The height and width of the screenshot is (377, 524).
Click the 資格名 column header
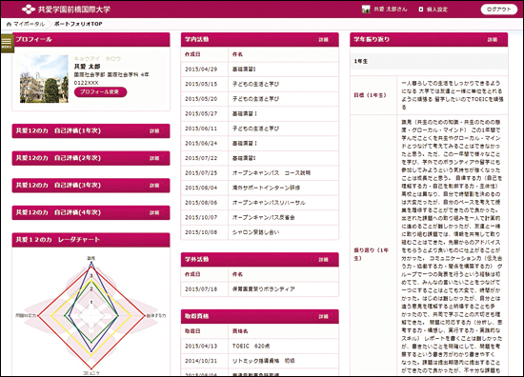click(x=240, y=331)
